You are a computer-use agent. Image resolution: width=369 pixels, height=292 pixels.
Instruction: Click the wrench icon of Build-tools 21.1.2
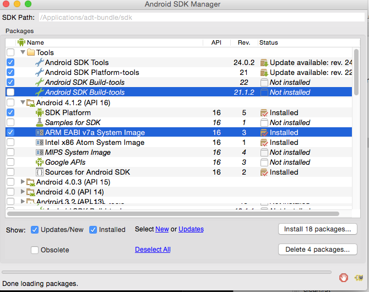tap(40, 92)
